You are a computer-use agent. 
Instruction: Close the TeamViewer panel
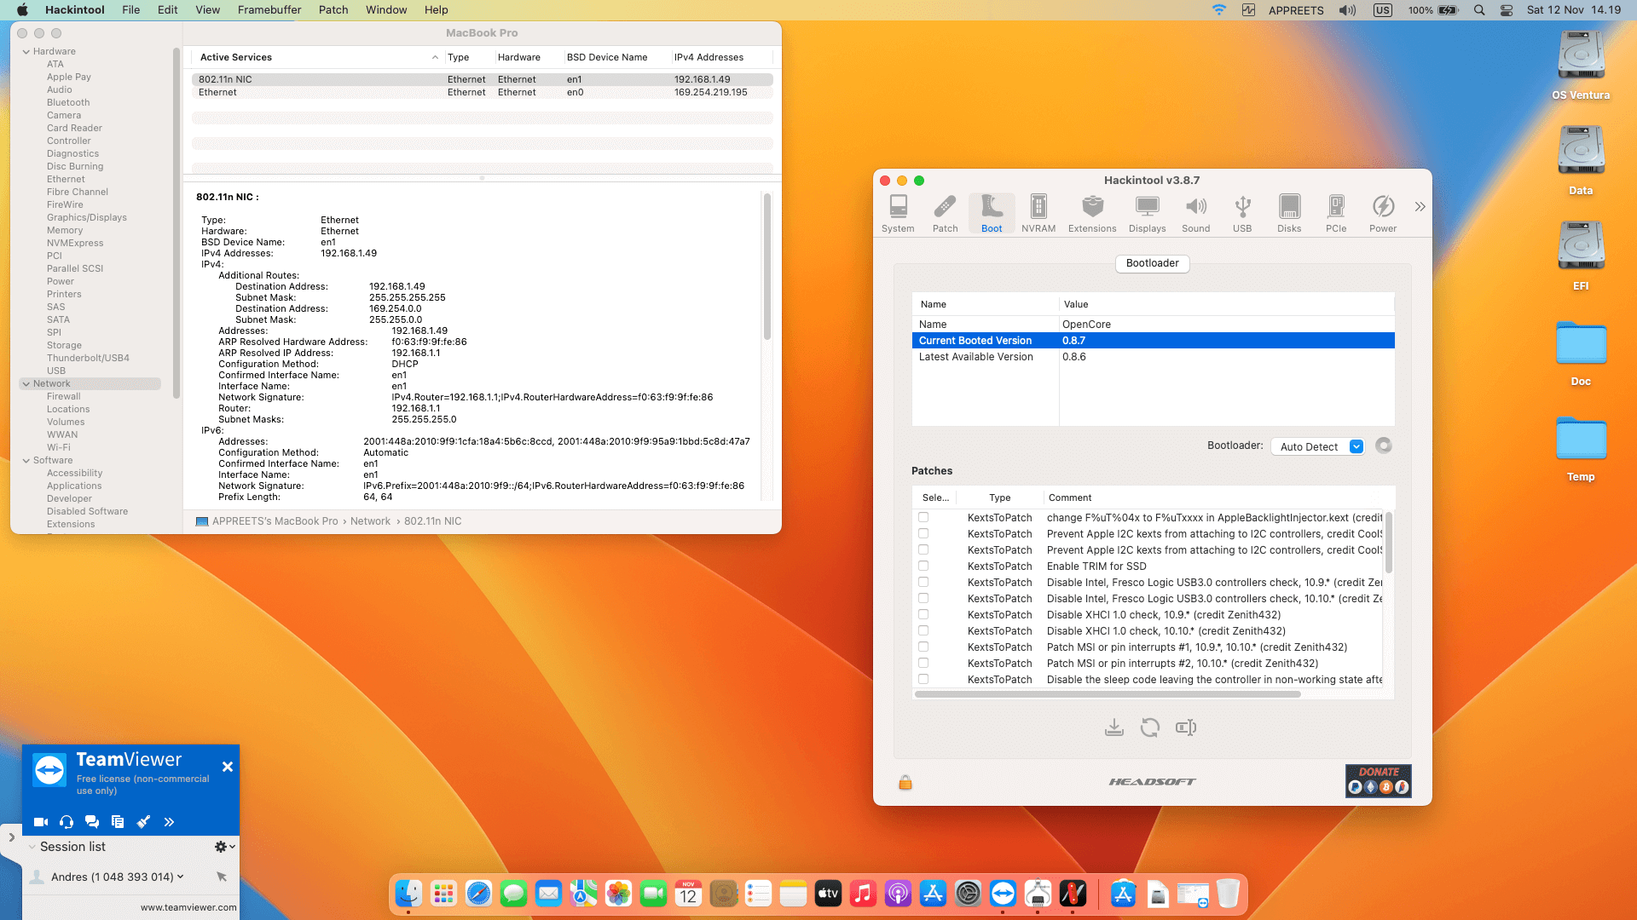[x=228, y=767]
